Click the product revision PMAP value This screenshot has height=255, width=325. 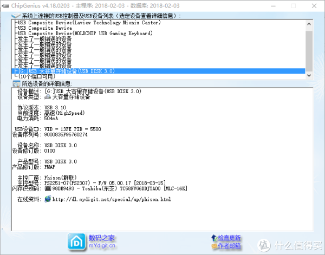point(49,167)
